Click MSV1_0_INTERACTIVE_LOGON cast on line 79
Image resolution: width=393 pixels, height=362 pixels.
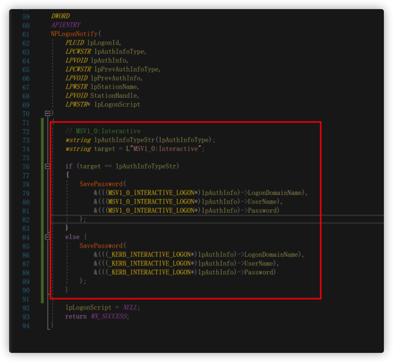(151, 193)
